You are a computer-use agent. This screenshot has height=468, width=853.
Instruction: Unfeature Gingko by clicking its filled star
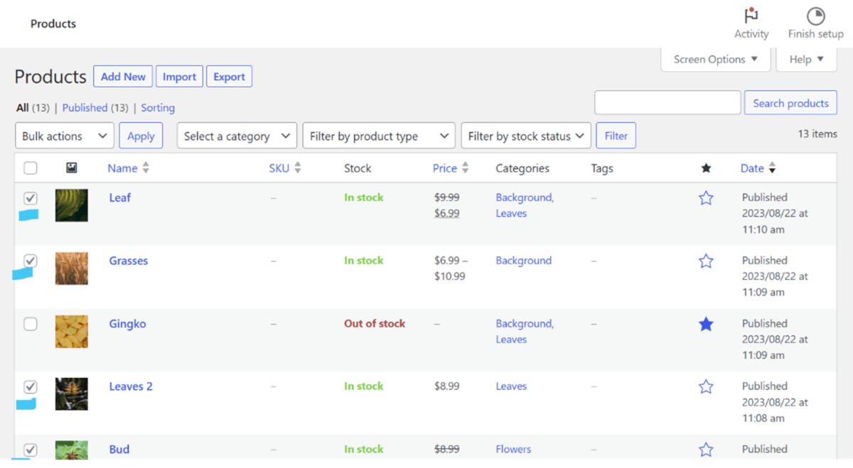click(x=706, y=324)
